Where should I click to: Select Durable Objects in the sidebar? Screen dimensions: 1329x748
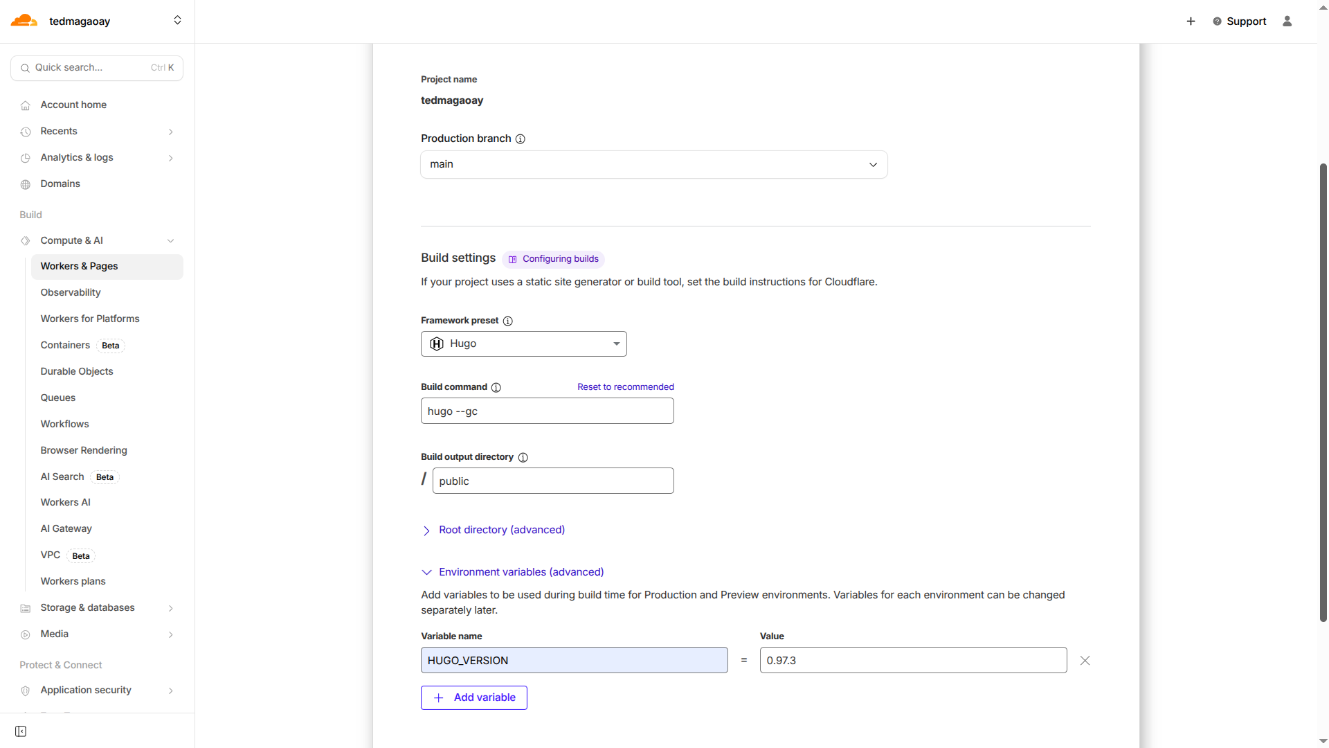(x=77, y=371)
